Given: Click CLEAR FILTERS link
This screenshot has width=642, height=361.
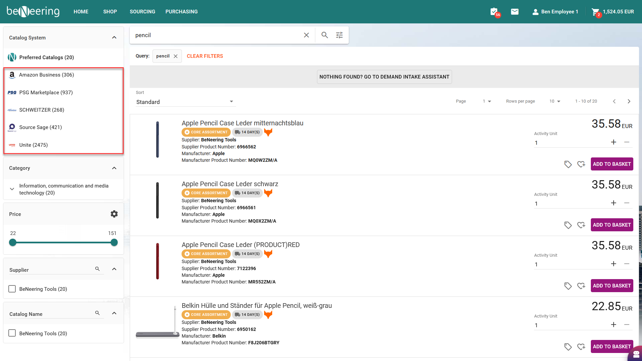Looking at the screenshot, I should pyautogui.click(x=205, y=56).
